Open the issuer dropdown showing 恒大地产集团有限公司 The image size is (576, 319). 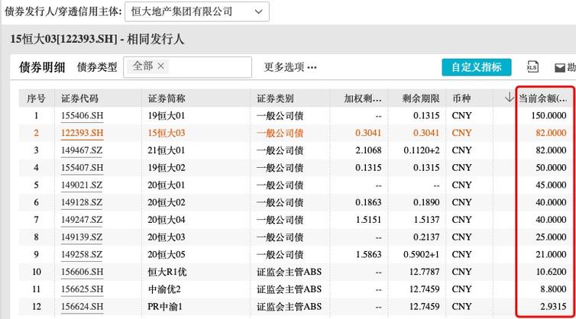197,11
